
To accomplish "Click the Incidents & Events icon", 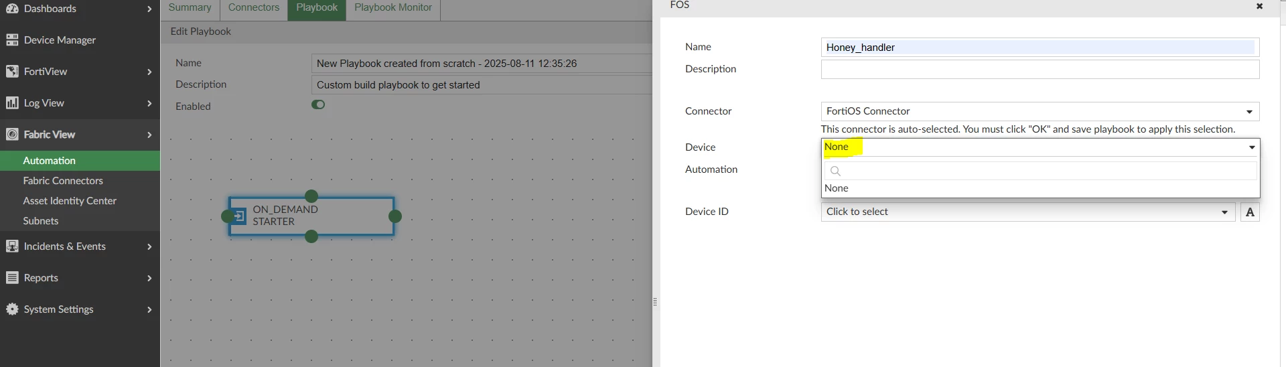I will pos(12,246).
